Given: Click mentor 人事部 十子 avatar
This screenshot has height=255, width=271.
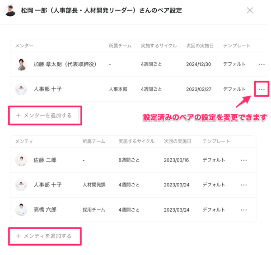Looking at the screenshot, I should point(21,89).
